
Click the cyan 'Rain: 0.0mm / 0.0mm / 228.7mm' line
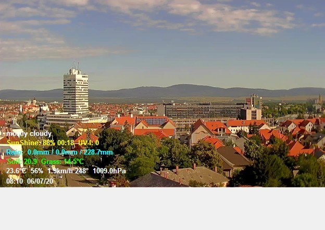click(x=59, y=152)
